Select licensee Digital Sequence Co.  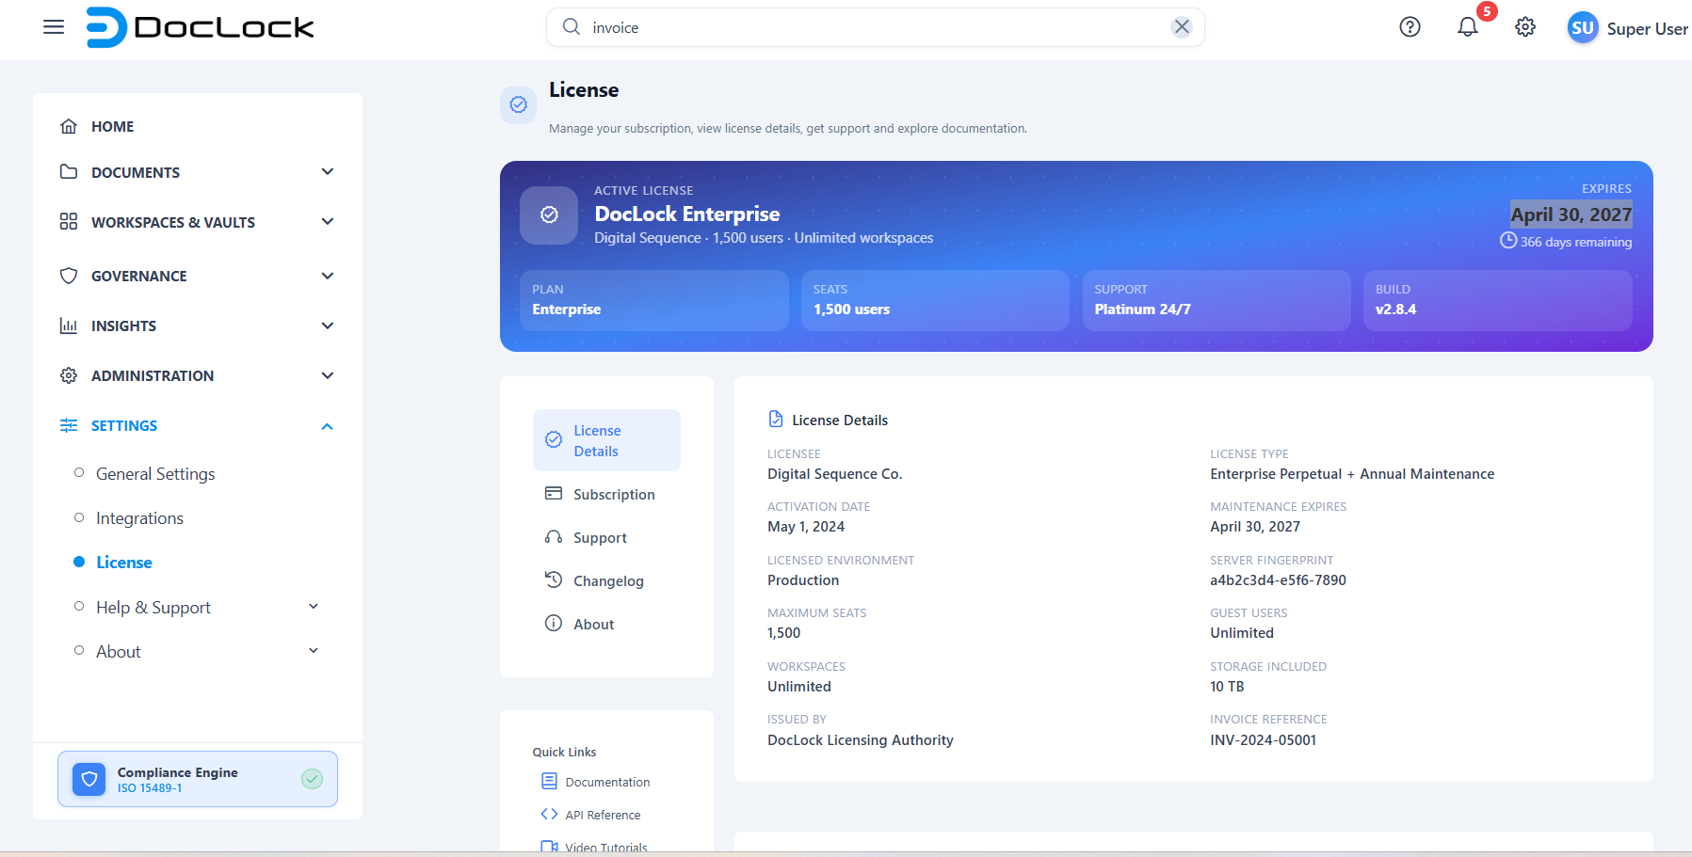click(834, 474)
